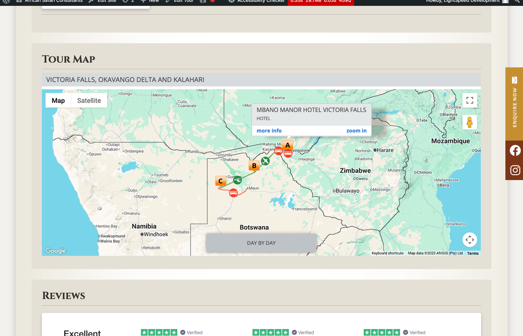
Task: Switch to Satellite imagery
Action: click(89, 101)
